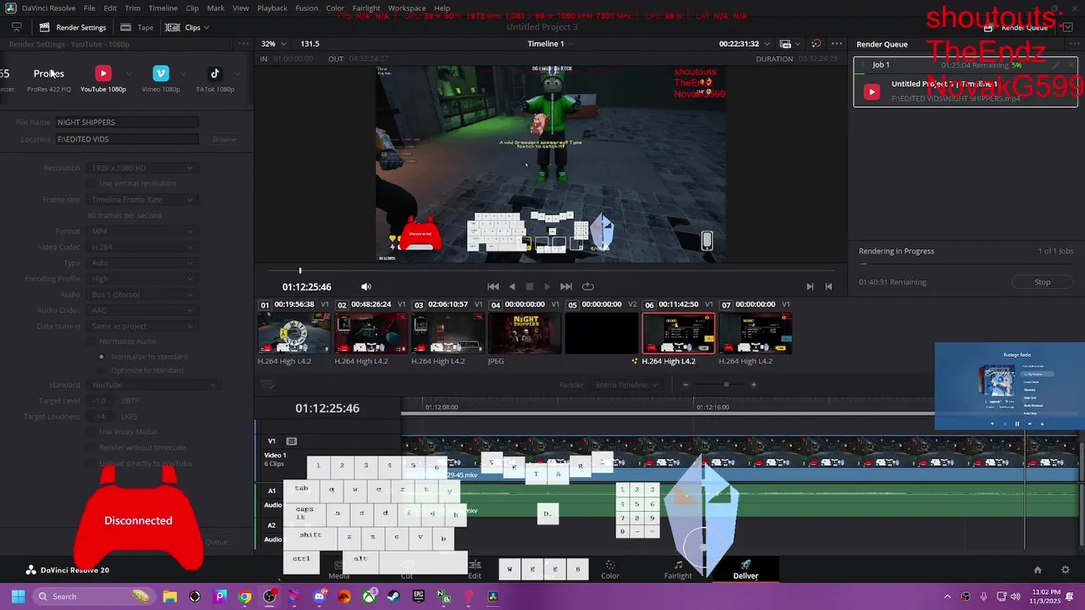The width and height of the screenshot is (1085, 610).
Task: Toggle loop playback in the viewer
Action: click(587, 286)
